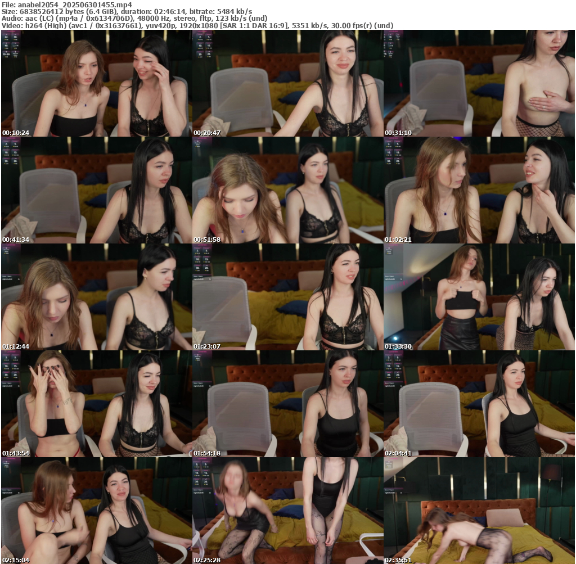Viewport: 576px width, 564px height.
Task: Select the thumbnail marked 00:41:34
Action: [x=96, y=190]
